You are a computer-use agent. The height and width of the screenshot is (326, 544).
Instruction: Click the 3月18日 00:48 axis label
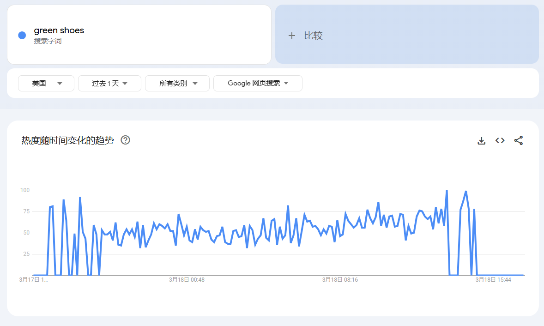(x=187, y=279)
